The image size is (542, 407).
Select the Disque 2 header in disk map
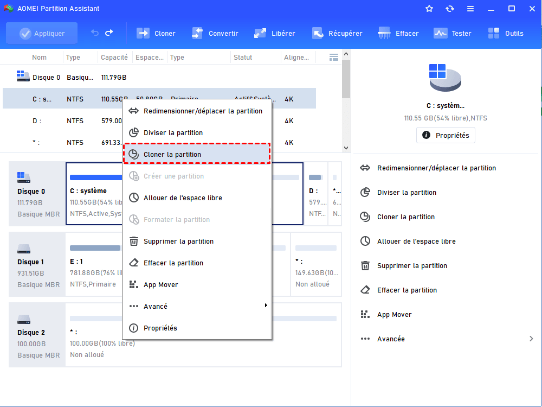[37, 335]
